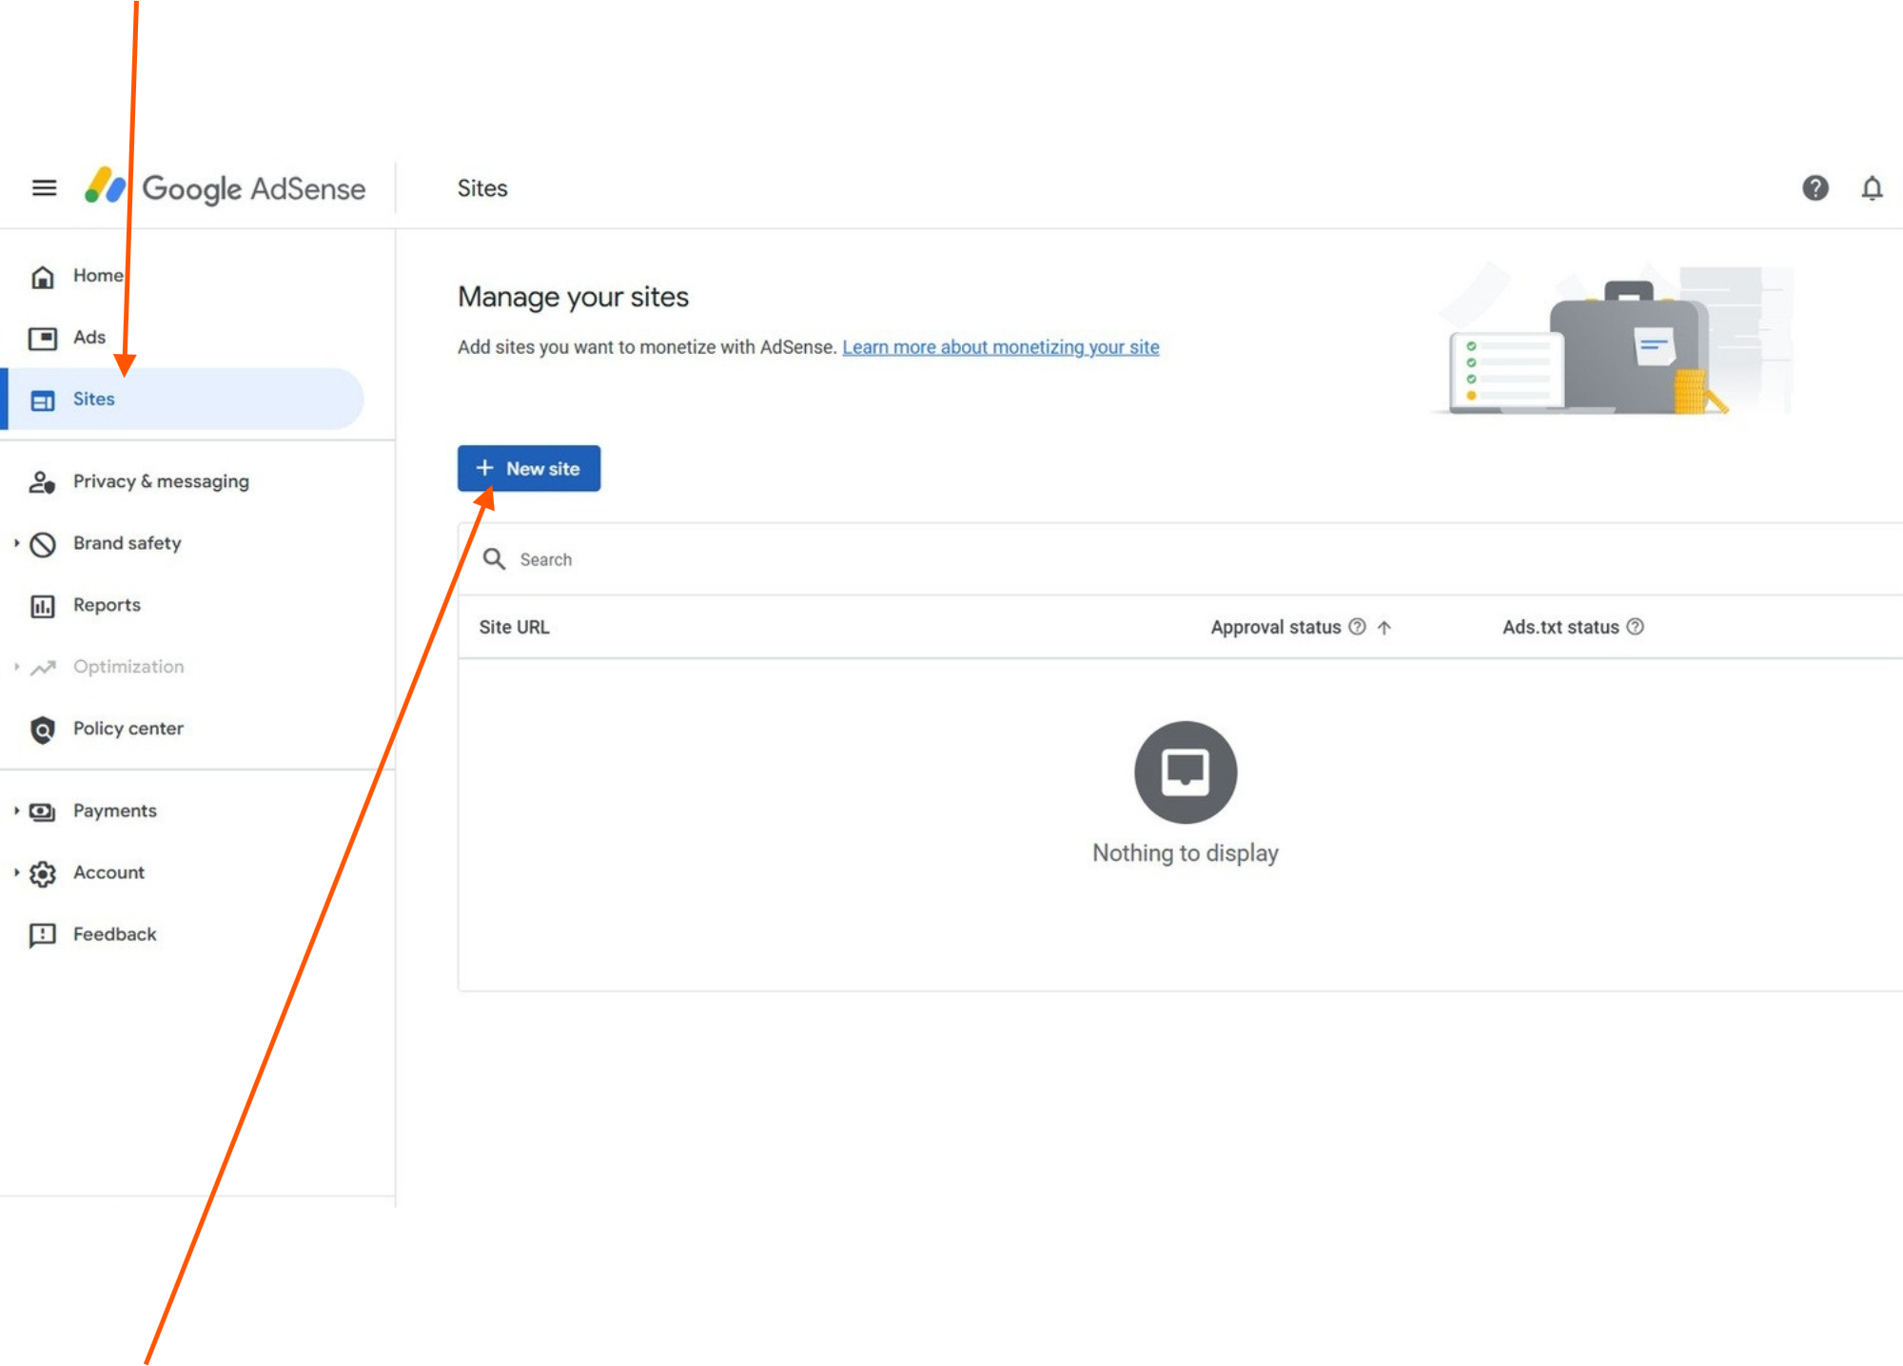Expand the Payments submenu arrow
1903x1366 pixels.
pos(16,811)
